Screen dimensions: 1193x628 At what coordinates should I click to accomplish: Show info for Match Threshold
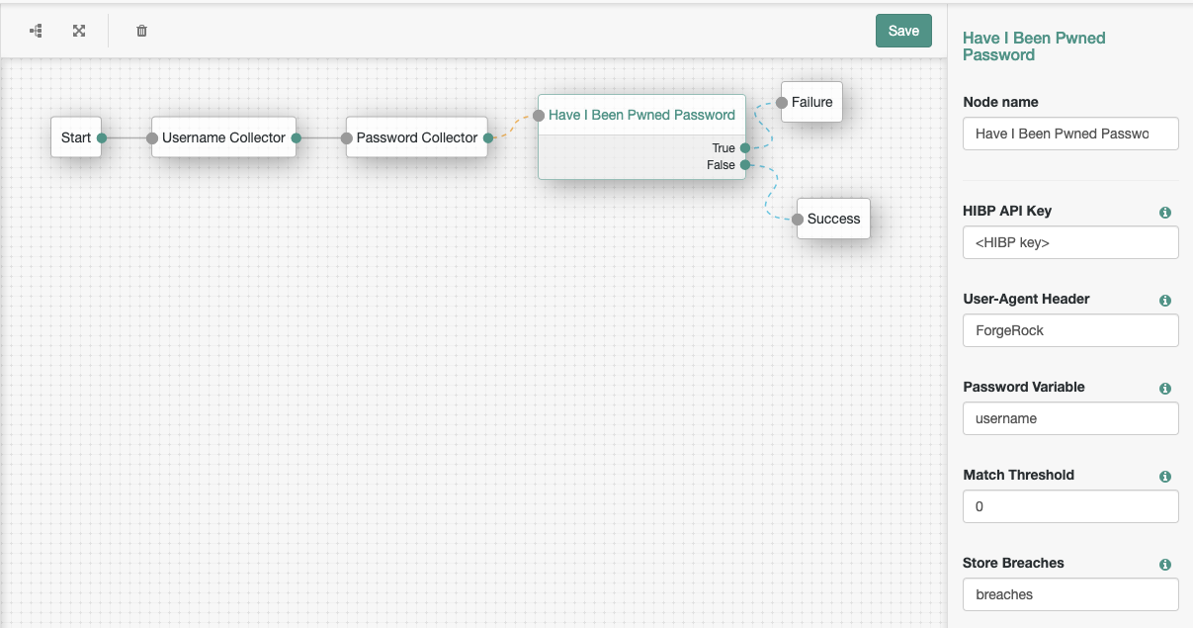[x=1164, y=477]
